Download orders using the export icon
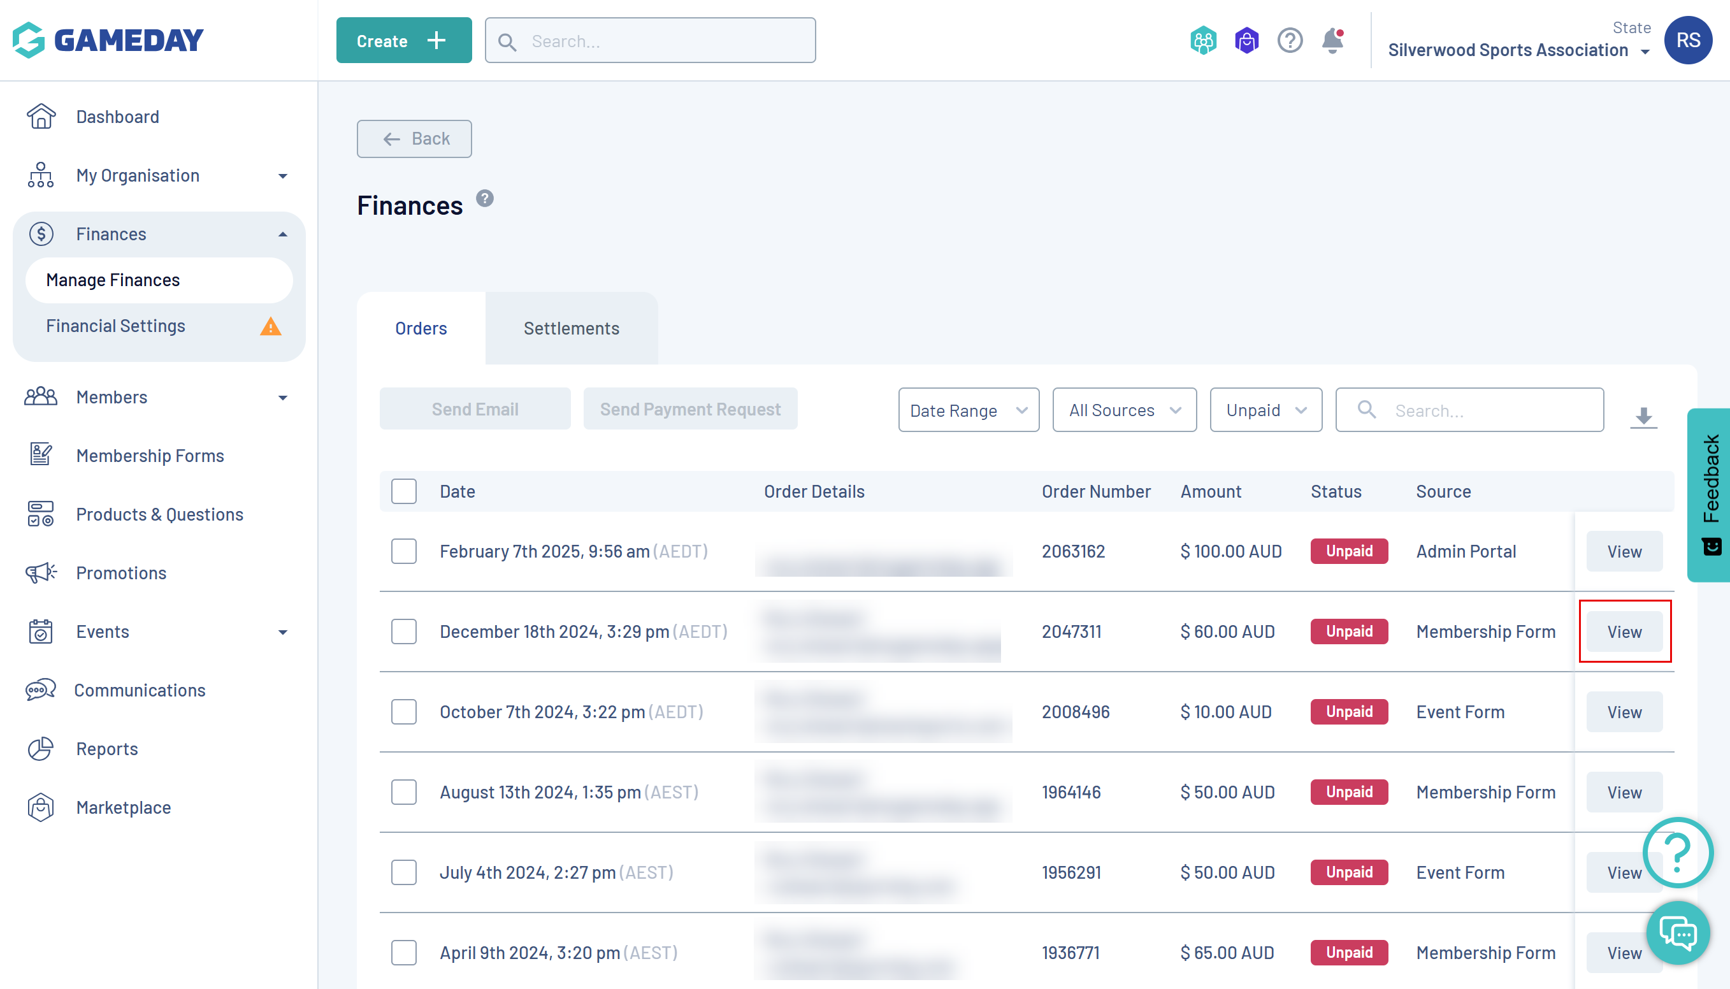Screen dimensions: 1730x989 coord(1643,415)
